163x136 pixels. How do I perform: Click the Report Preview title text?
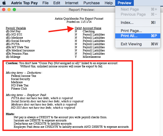[x=81, y=10]
